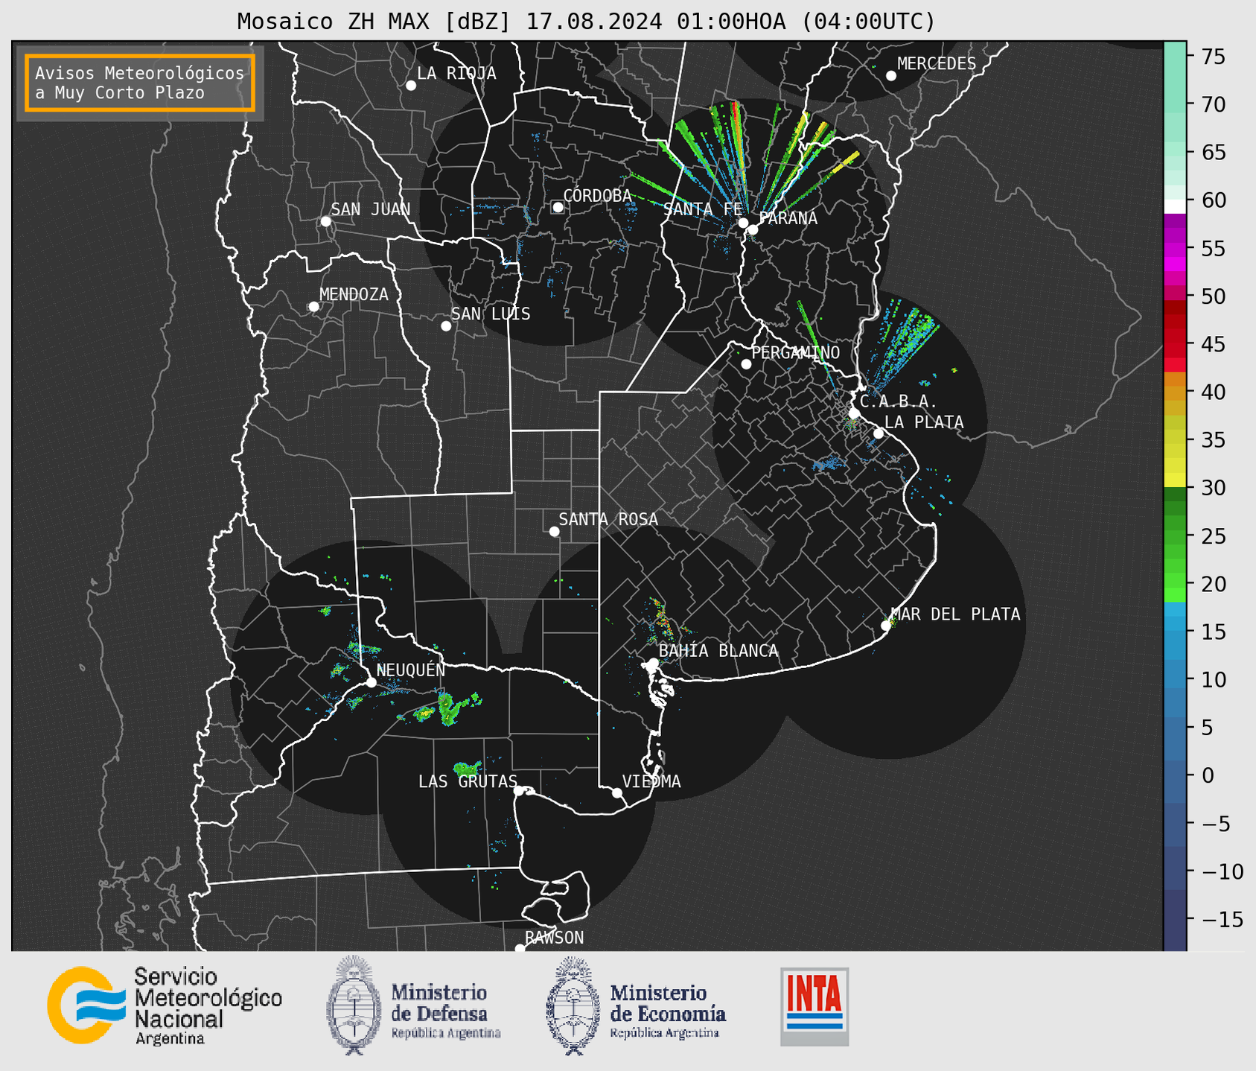Click the Ministerio de Defensa emblem
Viewport: 1256px width, 1071px height.
[x=355, y=1005]
